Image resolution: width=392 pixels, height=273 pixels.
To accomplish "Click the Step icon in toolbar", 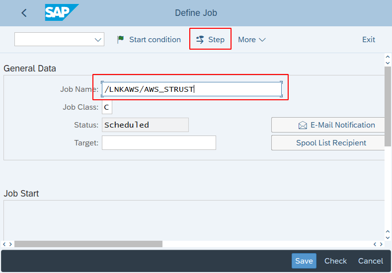I will (x=200, y=40).
